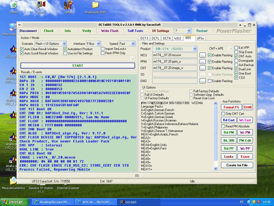Open the Meus documentos desktop icon

point(13,183)
